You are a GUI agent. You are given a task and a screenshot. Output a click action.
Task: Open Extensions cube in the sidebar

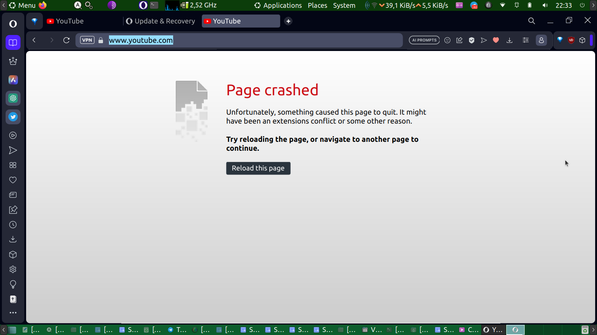click(13, 255)
